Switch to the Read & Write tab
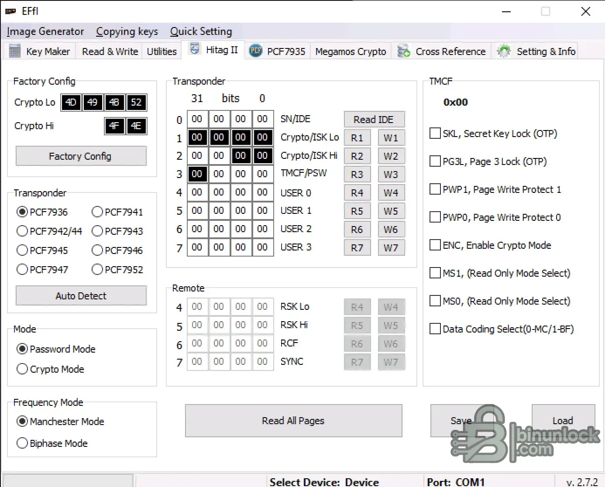This screenshot has width=605, height=487. (110, 51)
